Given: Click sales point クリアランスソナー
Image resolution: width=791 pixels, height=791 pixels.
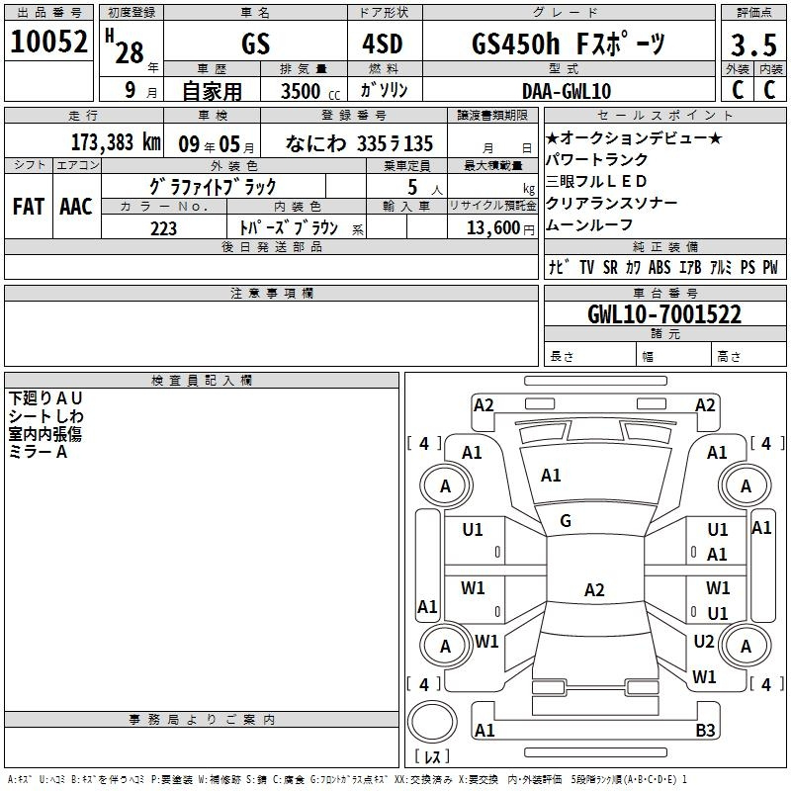Looking at the screenshot, I should (612, 203).
